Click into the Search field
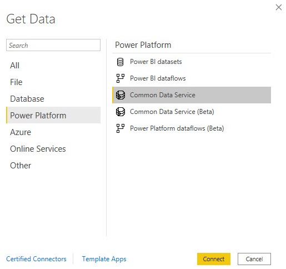Image resolution: width=286 pixels, height=269 pixels. [53, 45]
